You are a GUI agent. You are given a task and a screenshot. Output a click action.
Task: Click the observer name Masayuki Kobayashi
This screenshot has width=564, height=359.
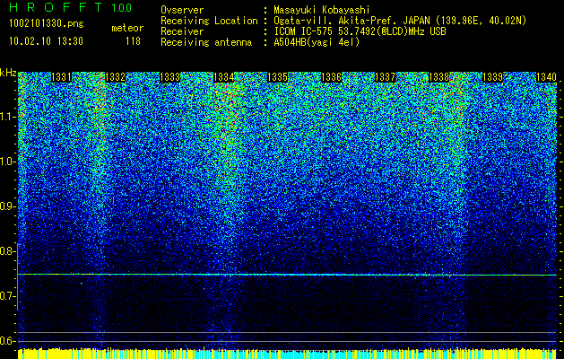pos(322,10)
